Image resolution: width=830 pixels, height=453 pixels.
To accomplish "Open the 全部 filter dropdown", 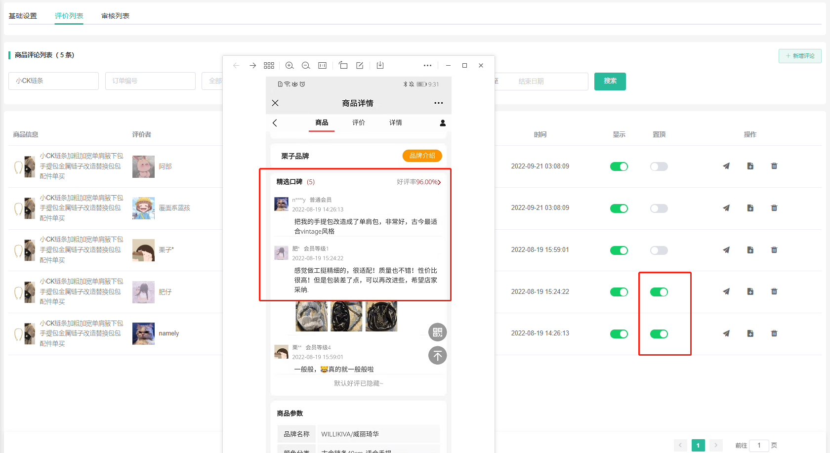I will coord(213,81).
